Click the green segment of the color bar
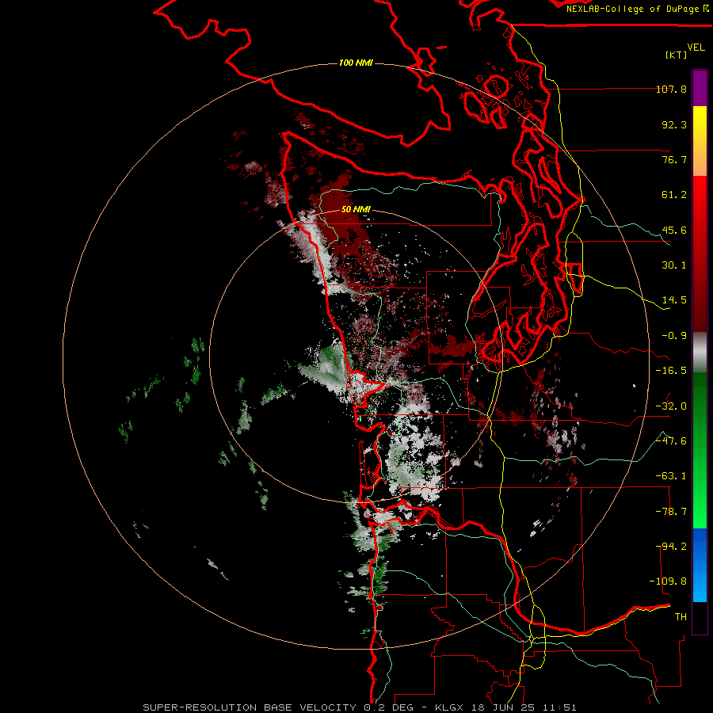 point(700,450)
